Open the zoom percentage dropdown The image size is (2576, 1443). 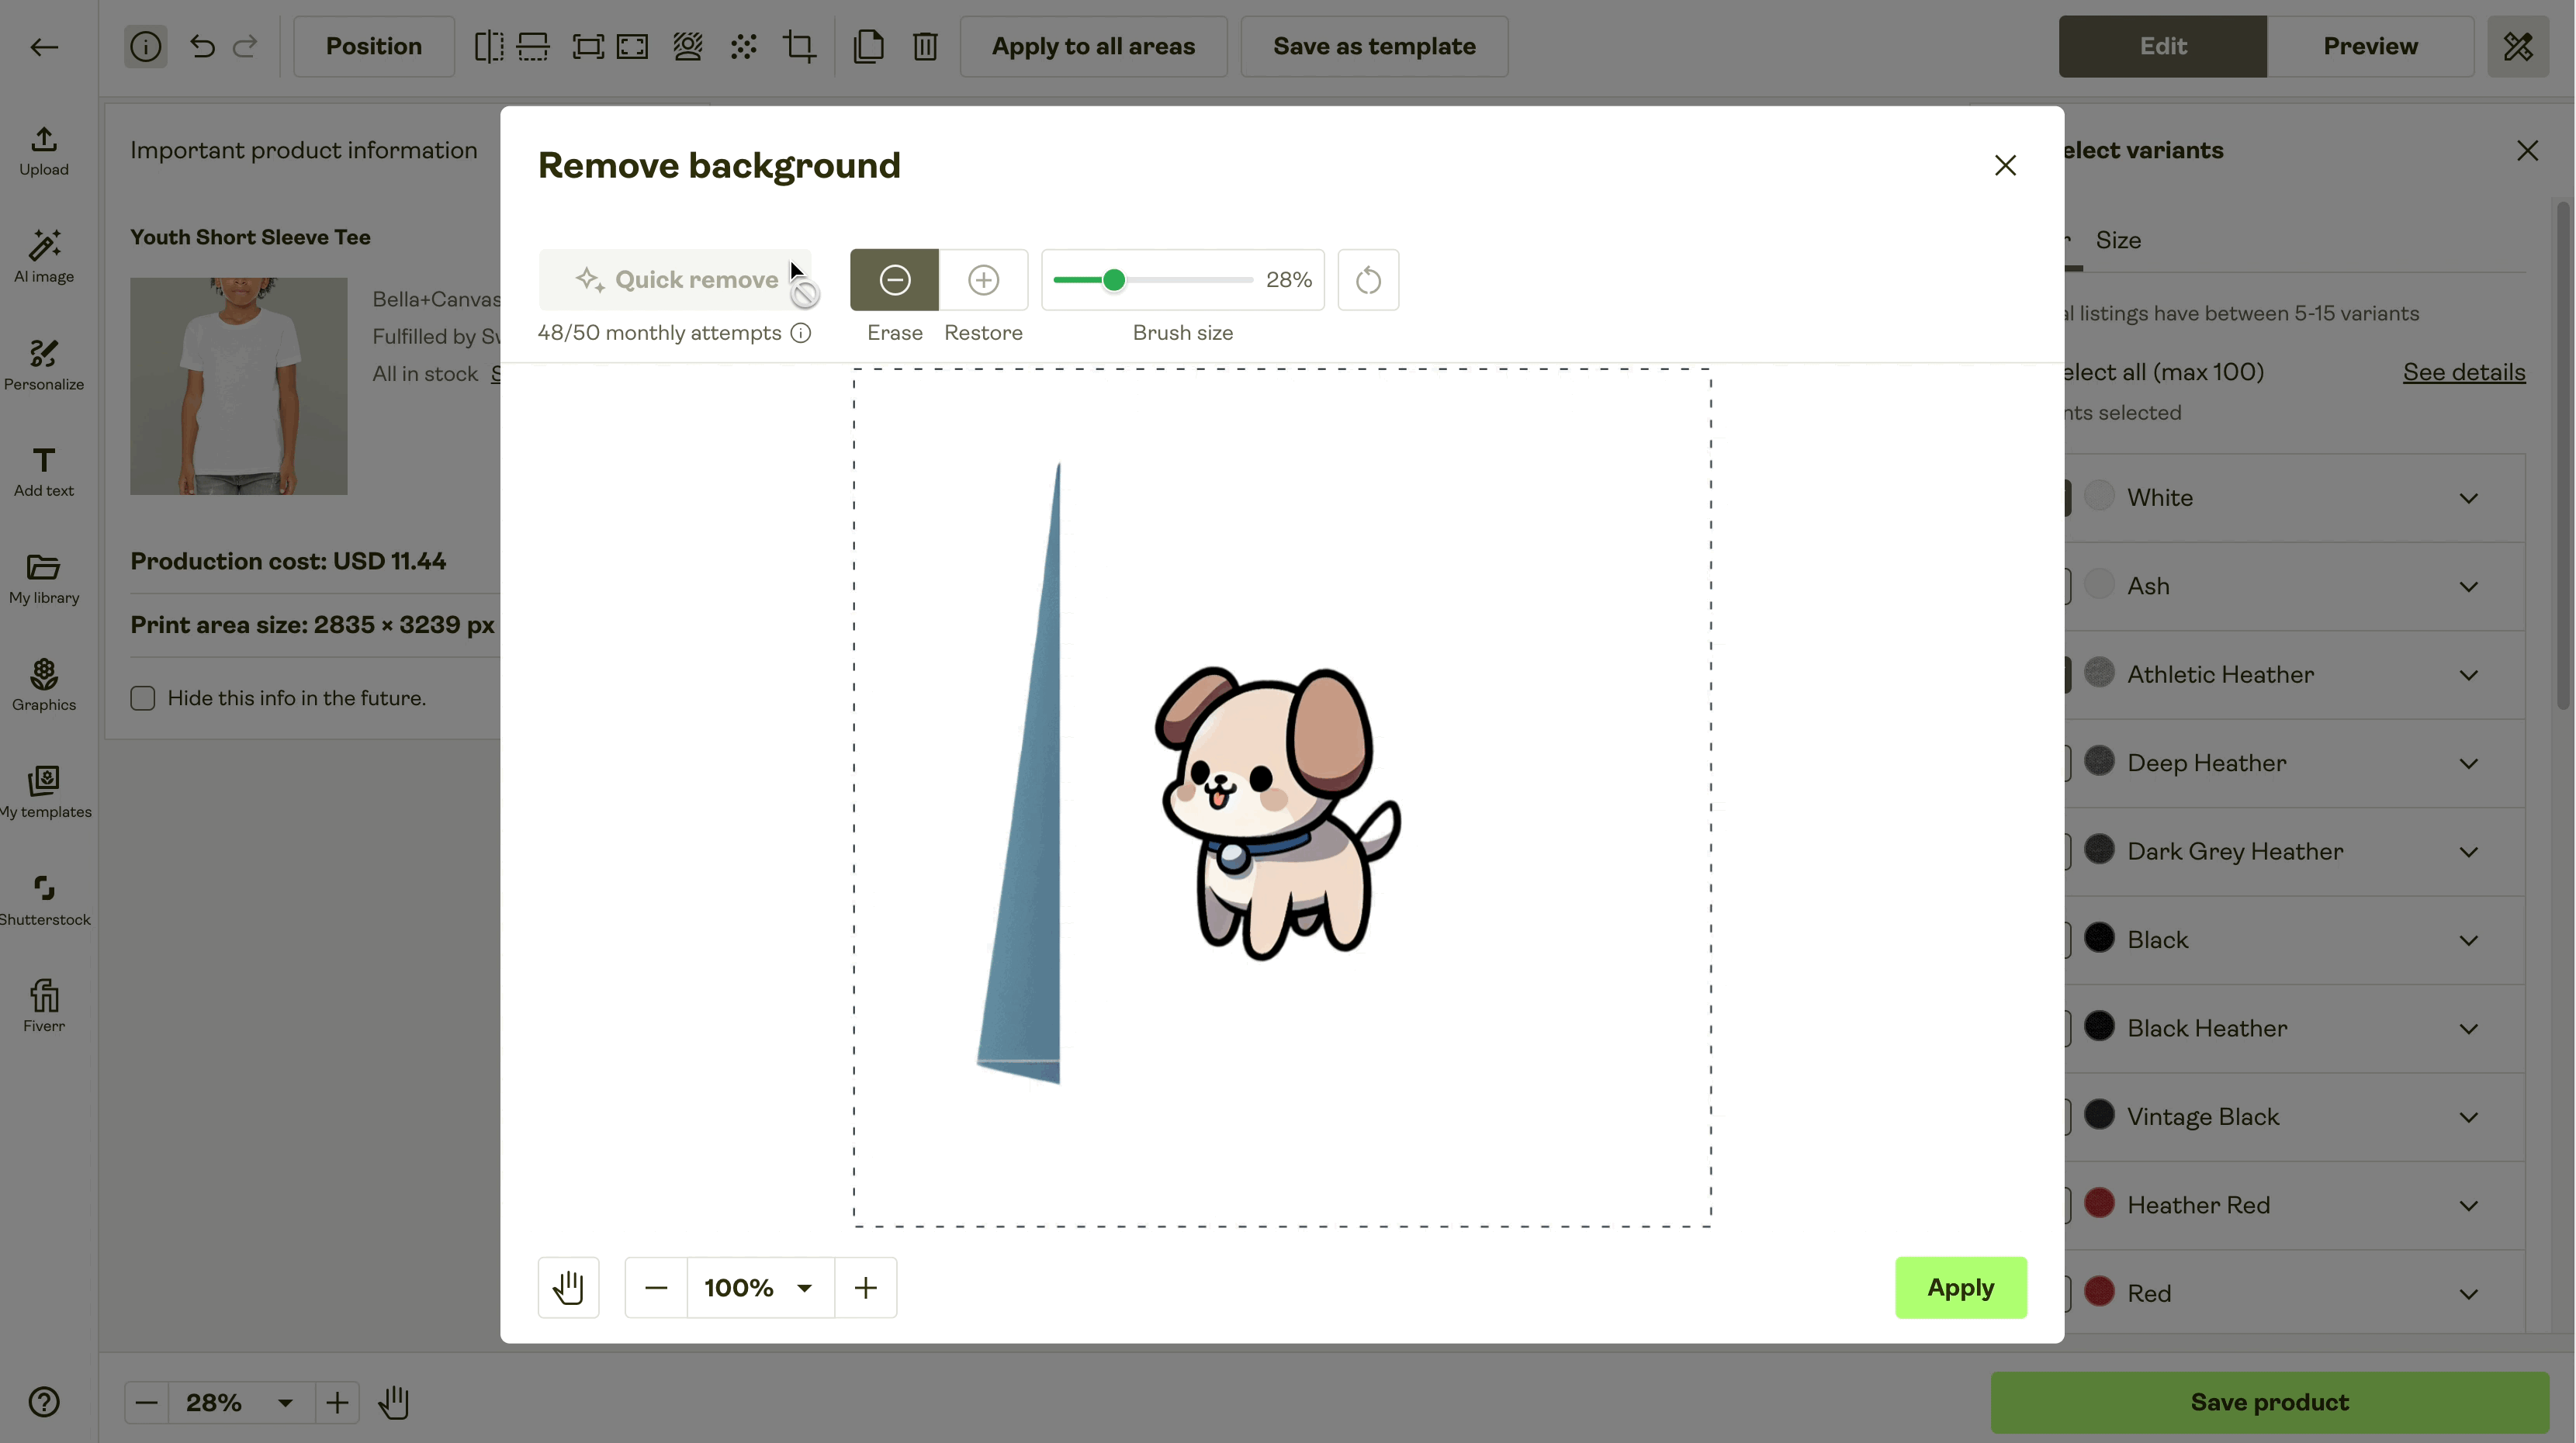(758, 1287)
